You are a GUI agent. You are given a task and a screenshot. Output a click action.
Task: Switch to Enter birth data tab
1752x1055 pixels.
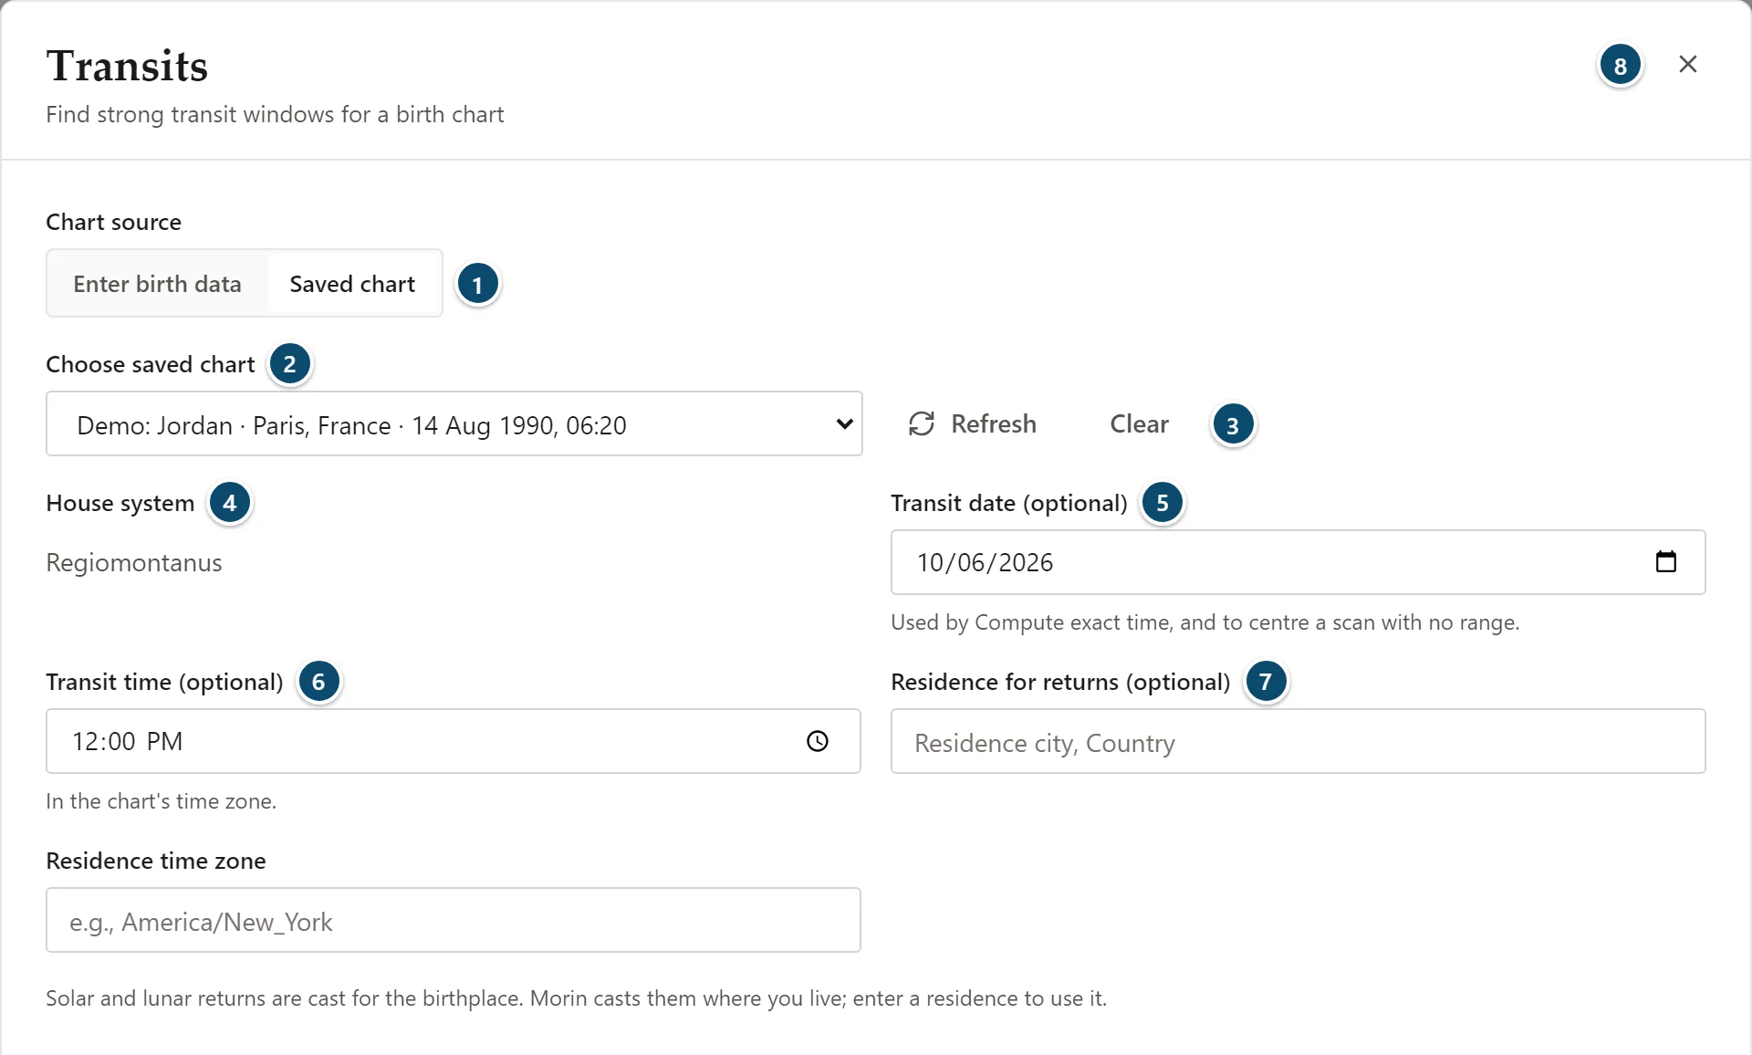158,284
